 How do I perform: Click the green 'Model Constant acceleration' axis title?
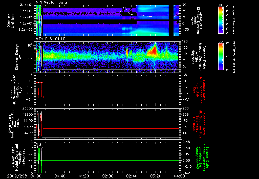(x=202, y=157)
